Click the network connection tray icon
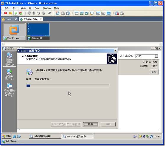The image size is (165, 146). coord(144,137)
